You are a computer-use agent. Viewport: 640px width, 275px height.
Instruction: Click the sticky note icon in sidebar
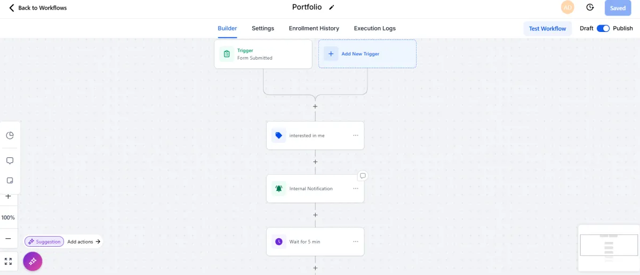coord(9,181)
